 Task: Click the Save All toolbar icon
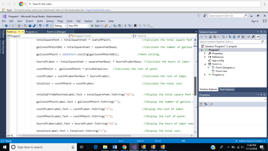coord(34,26)
